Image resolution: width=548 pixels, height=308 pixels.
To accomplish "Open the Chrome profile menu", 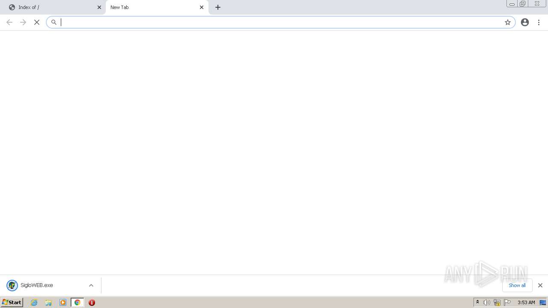I will (x=525, y=22).
